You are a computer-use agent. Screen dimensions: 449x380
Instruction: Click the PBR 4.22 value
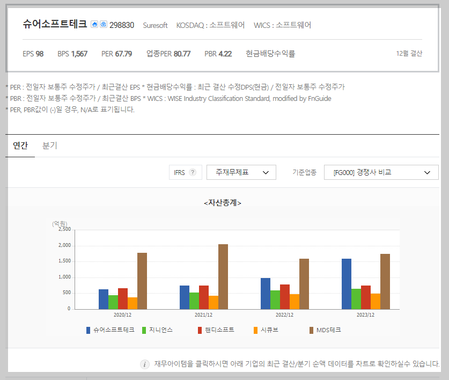(x=218, y=54)
